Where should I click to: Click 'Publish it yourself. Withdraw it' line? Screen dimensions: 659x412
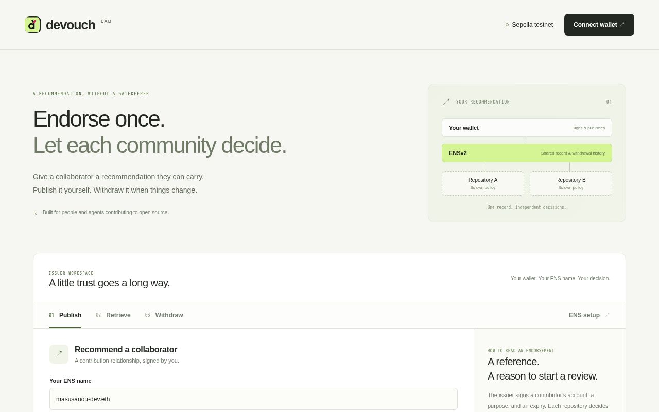coord(115,190)
